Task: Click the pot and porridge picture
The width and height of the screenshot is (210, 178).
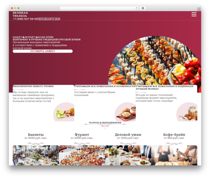Action: (125, 112)
